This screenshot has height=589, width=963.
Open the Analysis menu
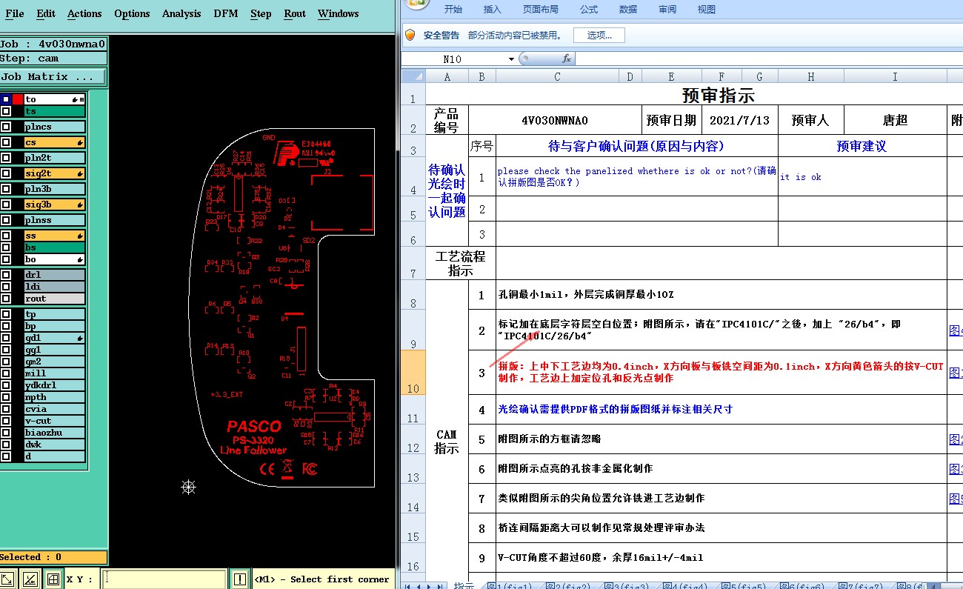coord(181,13)
